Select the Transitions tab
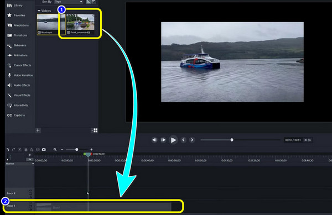 (17, 35)
